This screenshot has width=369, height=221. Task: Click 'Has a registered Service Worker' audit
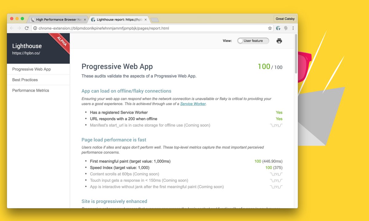tap(119, 112)
